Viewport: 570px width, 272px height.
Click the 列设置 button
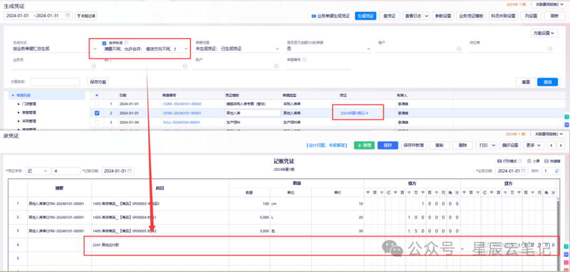click(531, 16)
